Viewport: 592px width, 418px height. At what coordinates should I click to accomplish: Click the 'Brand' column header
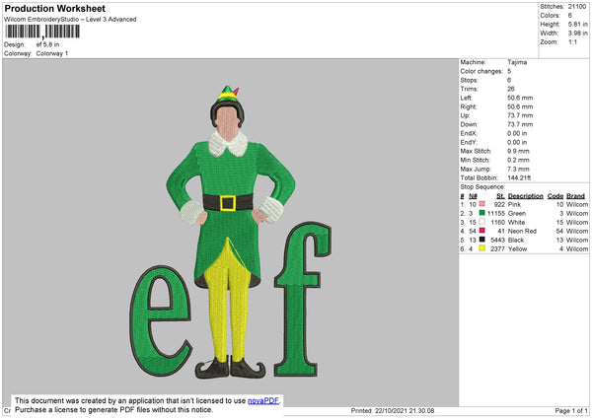pyautogui.click(x=576, y=196)
